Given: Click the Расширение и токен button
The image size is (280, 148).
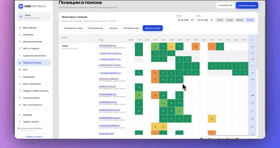Looking at the screenshot, I should tap(73, 28).
